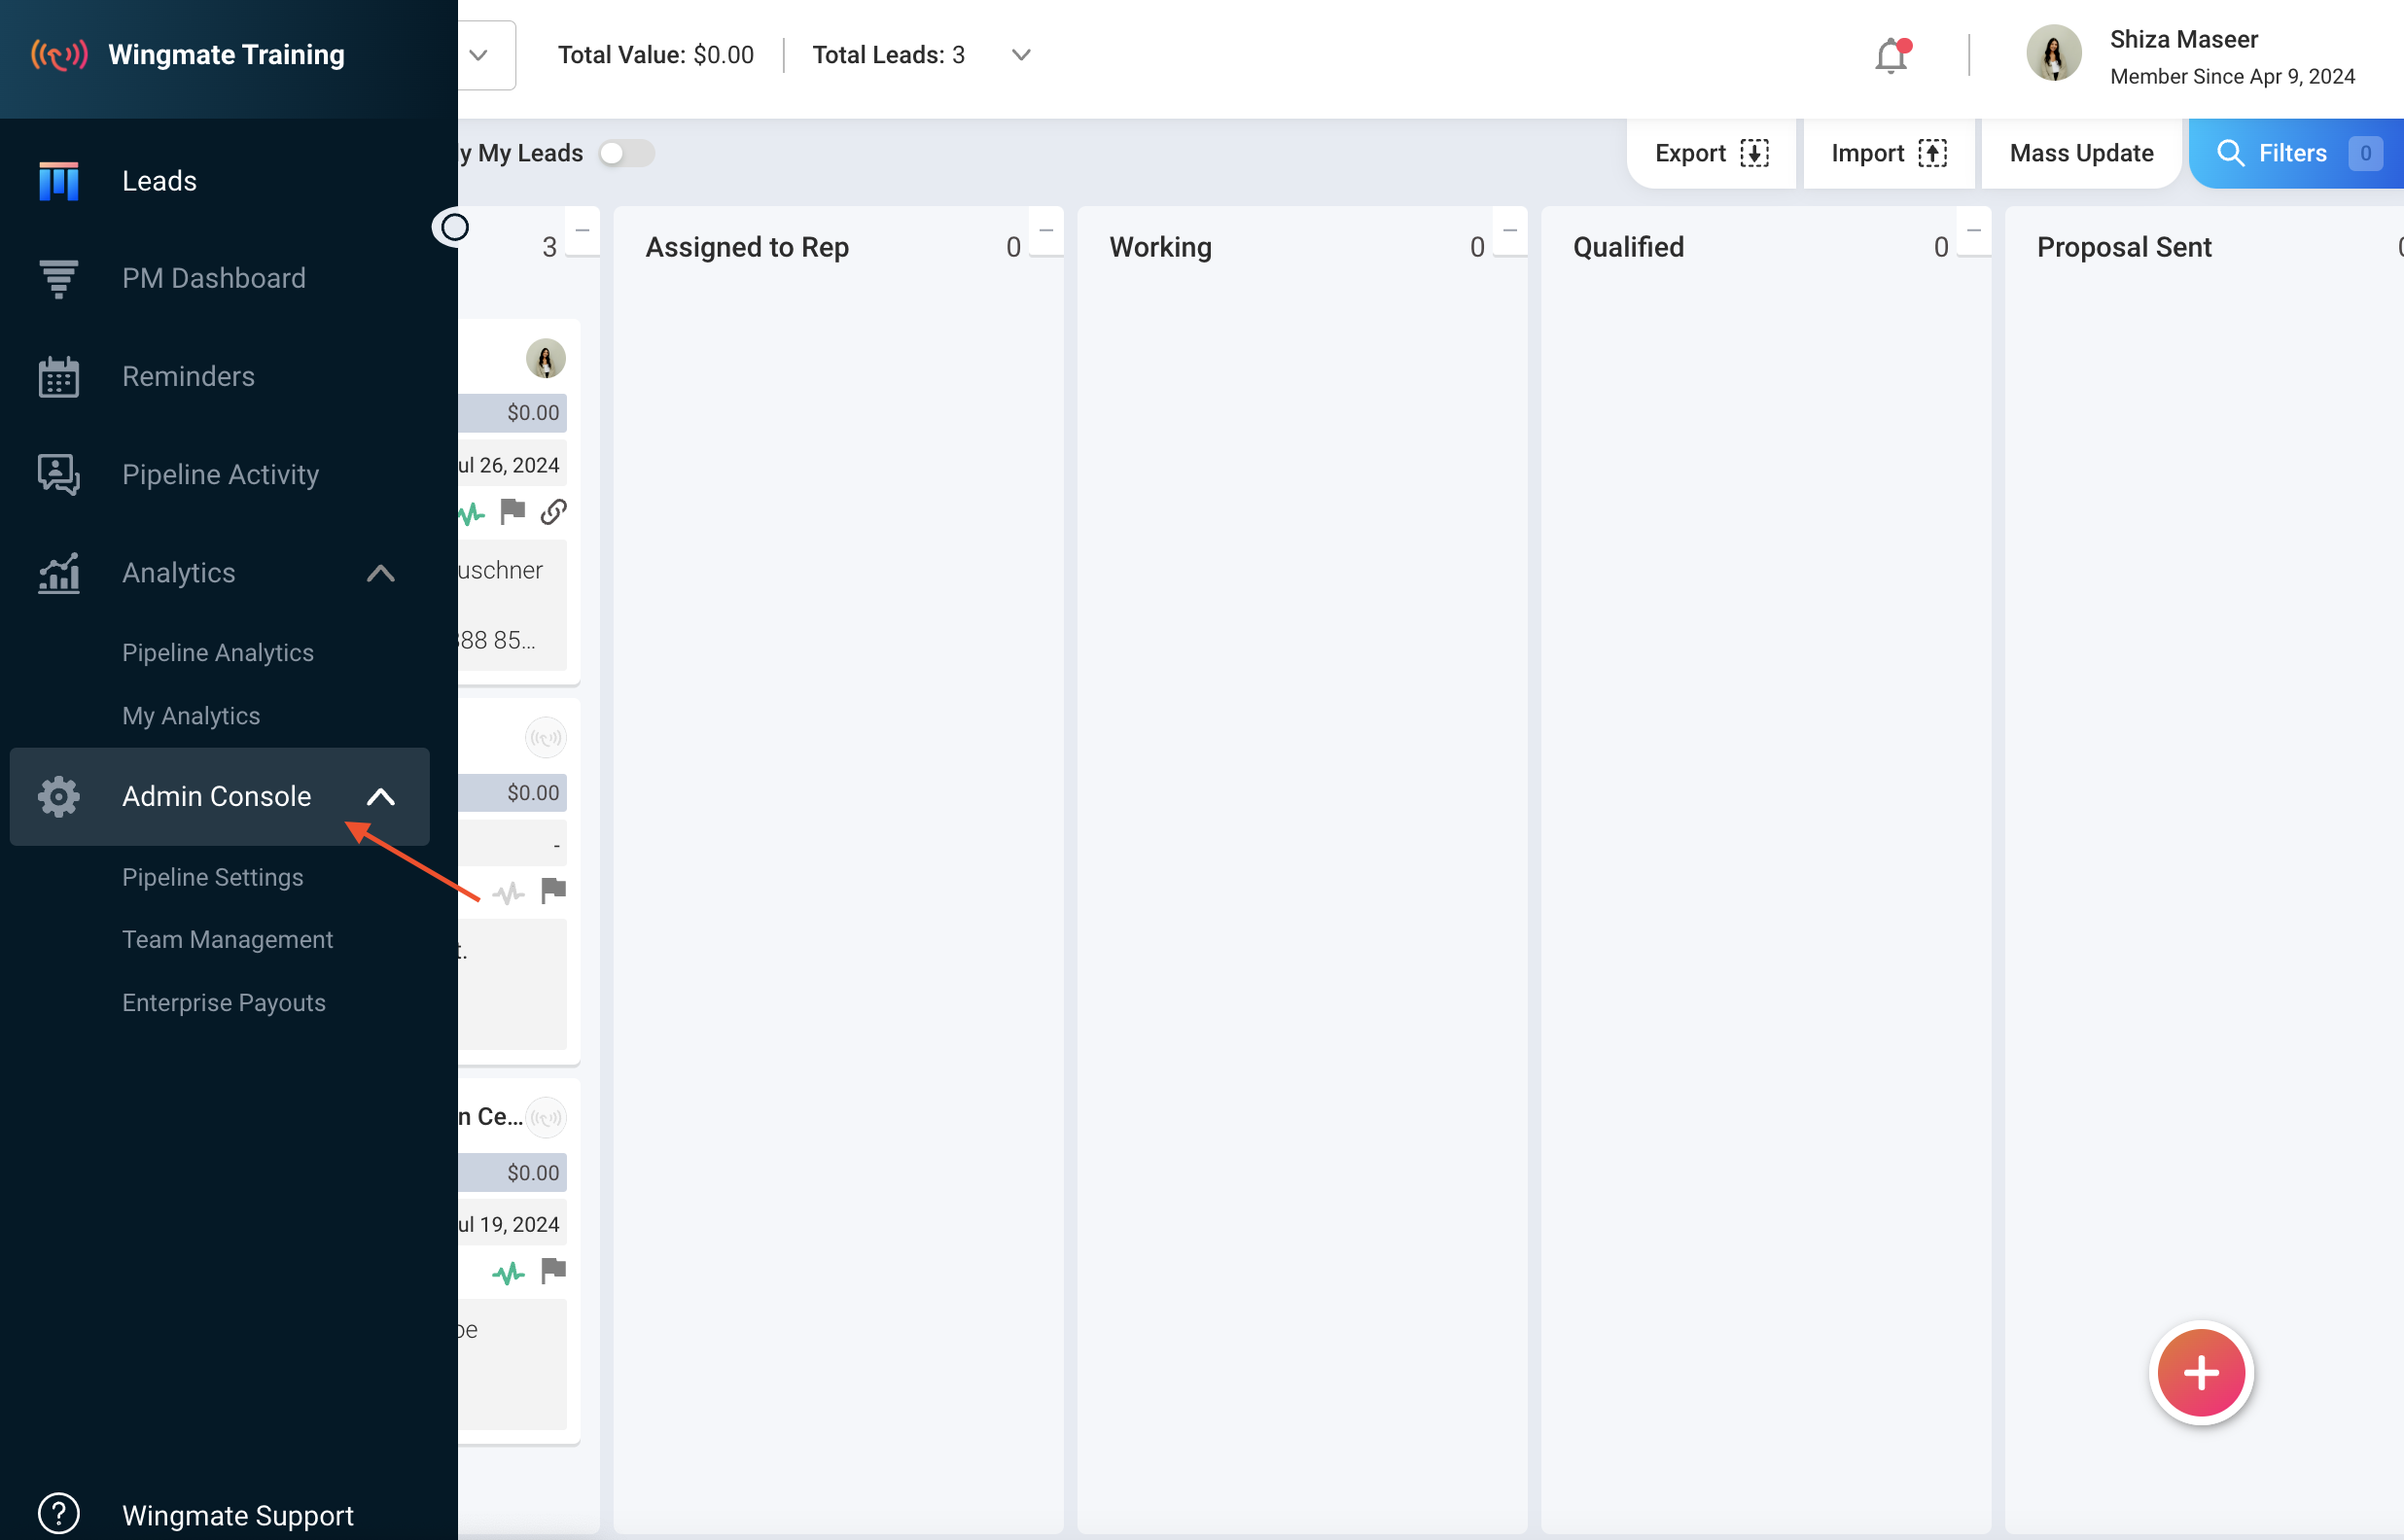Screen dimensions: 2404x1540
Task: Open Enterprise Payouts under Admin Console
Action: (x=224, y=1002)
